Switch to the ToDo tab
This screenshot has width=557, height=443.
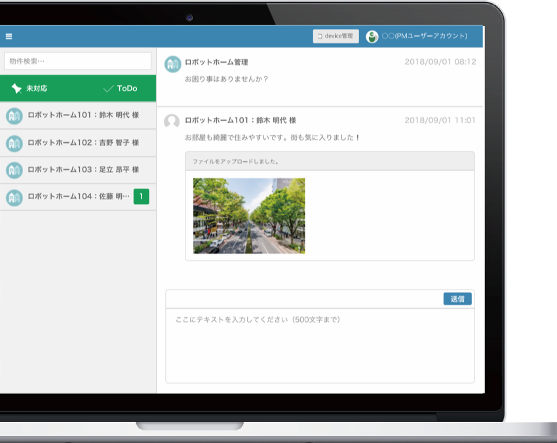[121, 88]
